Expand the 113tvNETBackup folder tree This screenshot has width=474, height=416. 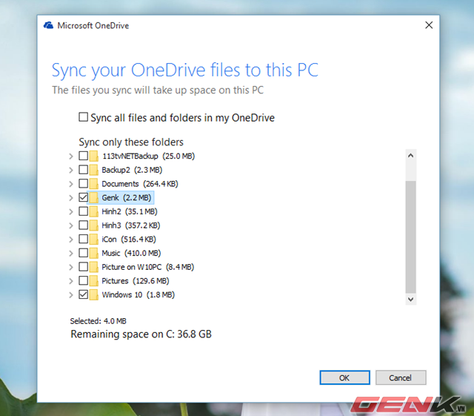click(71, 156)
